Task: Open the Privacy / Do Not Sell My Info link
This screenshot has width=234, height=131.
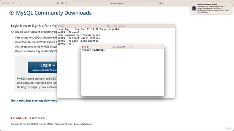Action: tap(24, 124)
